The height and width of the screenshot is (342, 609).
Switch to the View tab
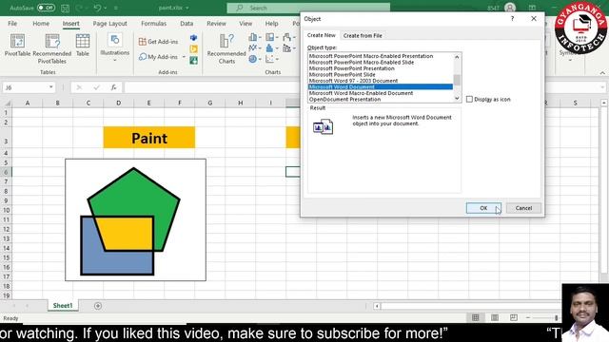(x=246, y=24)
